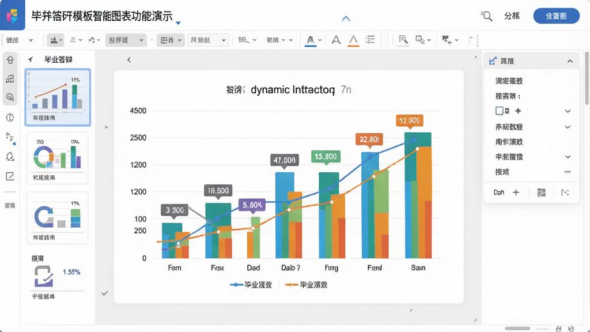Toggle the blue line legend series
590x332 pixels.
tap(251, 285)
